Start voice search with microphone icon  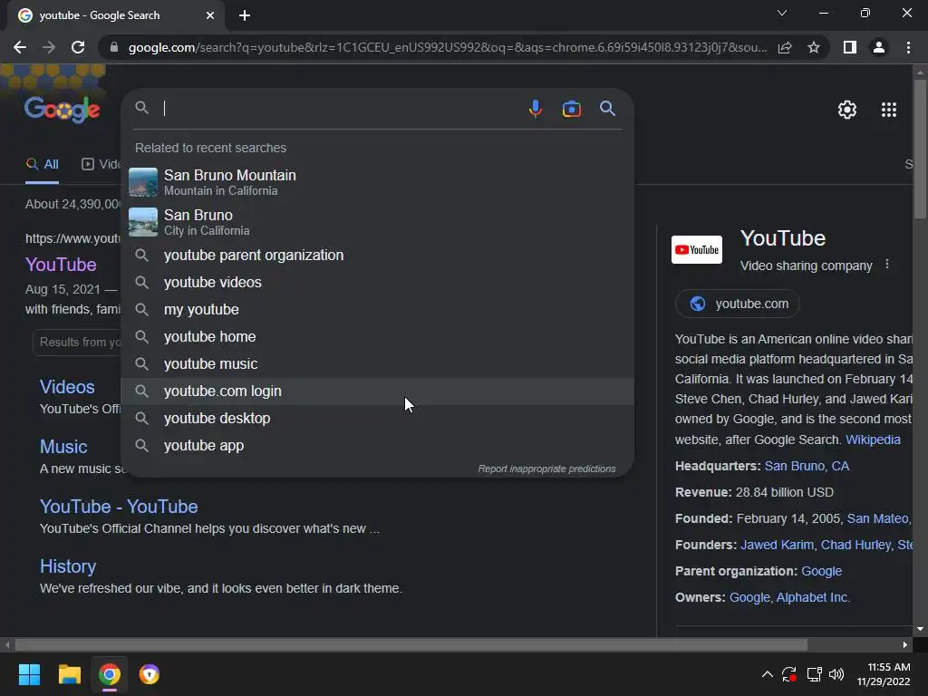coord(535,109)
